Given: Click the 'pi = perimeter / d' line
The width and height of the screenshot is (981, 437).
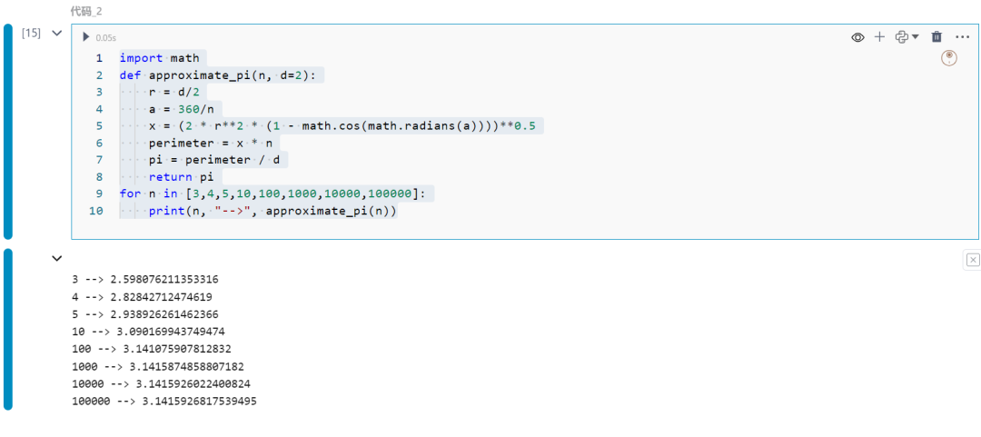Looking at the screenshot, I should coord(214,160).
